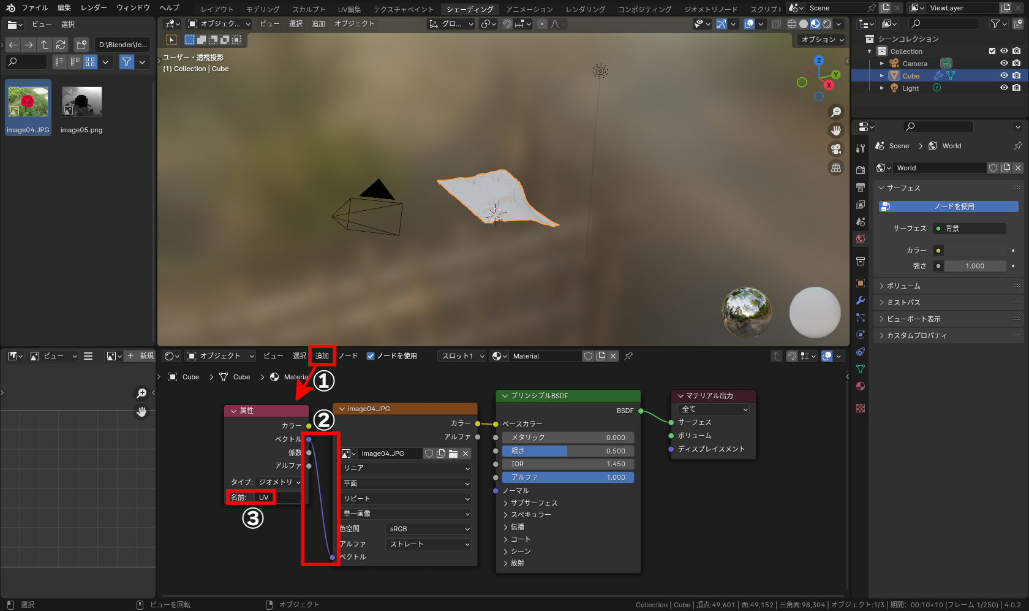This screenshot has height=611, width=1029.
Task: Open the Texture properties tab
Action: pos(861,408)
